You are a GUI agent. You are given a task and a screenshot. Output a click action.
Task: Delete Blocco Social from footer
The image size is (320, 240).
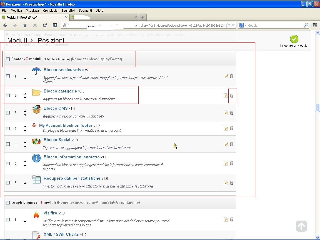232,144
